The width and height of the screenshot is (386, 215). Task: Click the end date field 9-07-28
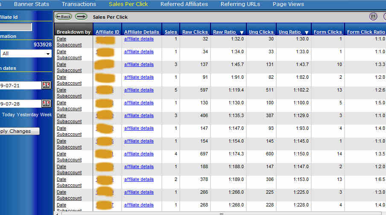[20, 103]
